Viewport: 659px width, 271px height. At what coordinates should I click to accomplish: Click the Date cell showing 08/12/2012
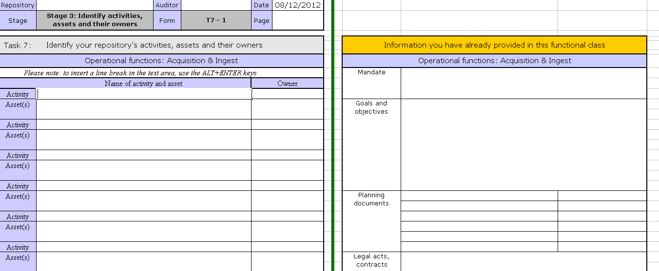[297, 5]
